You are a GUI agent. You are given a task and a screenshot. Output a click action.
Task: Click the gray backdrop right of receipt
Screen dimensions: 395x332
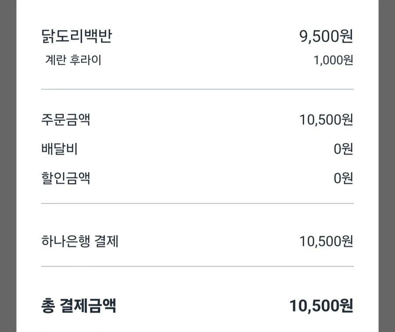tap(387, 166)
